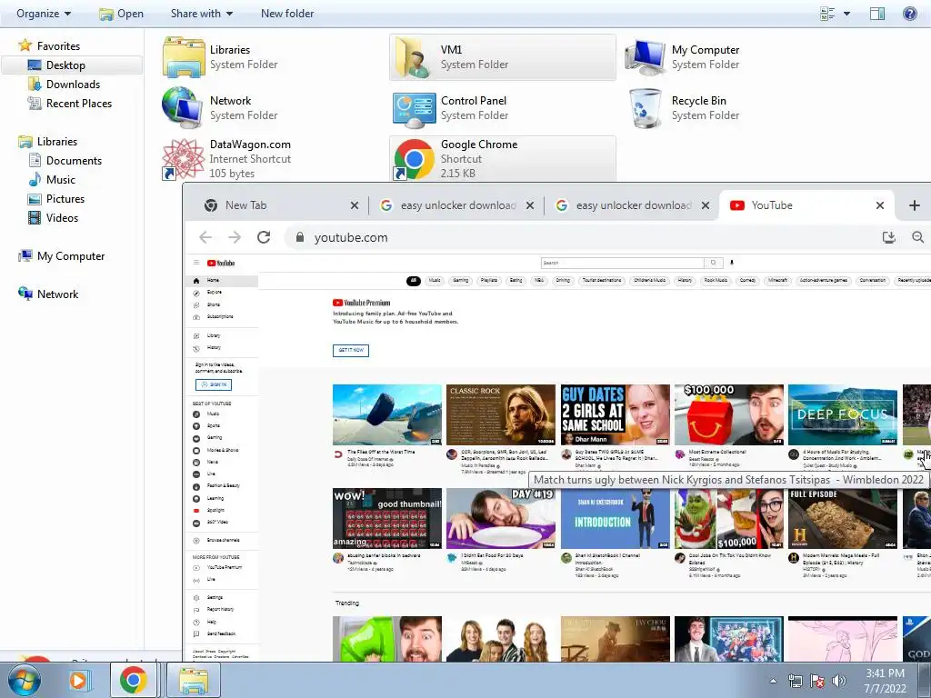This screenshot has width=931, height=698.
Task: Toggle Explorer preview pane icon
Action: (877, 13)
